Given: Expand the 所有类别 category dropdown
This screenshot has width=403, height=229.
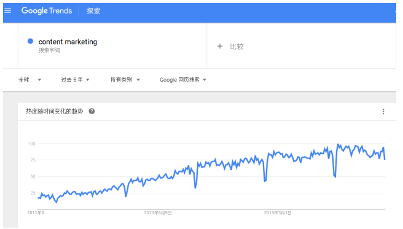Looking at the screenshot, I should coord(125,80).
